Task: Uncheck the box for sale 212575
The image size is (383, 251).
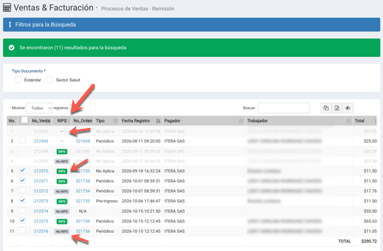Action: 22,220
